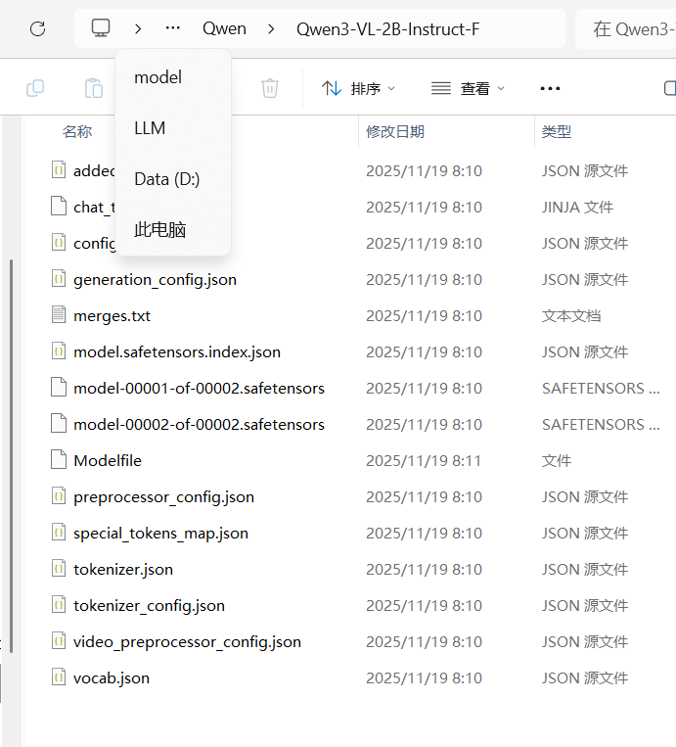Screen dimensions: 676x747
Task: Navigate to the Qwen breadcrumb folder
Action: coord(224,29)
